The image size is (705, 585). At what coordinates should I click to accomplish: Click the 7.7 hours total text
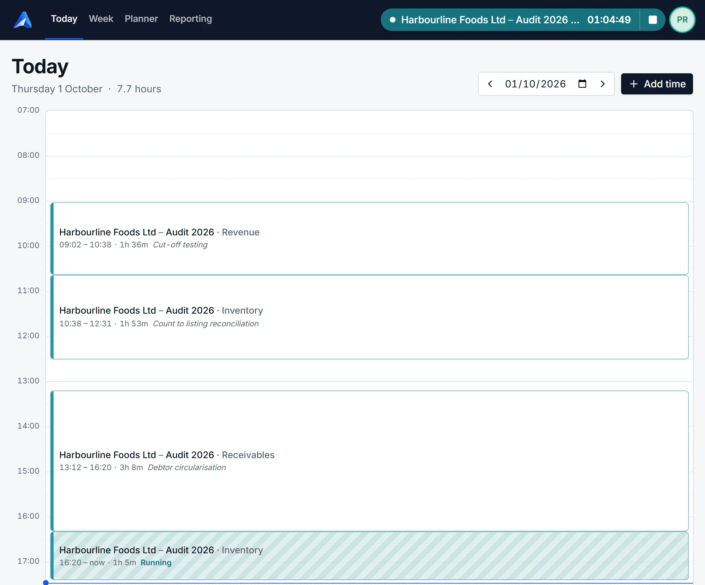pos(139,89)
